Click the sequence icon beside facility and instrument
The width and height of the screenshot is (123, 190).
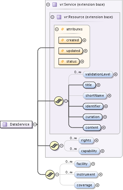point(50,174)
